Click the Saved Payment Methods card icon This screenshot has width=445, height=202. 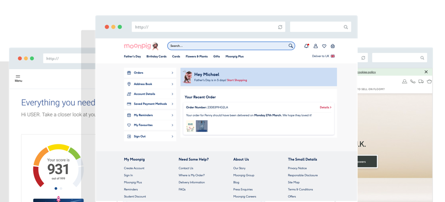click(129, 104)
